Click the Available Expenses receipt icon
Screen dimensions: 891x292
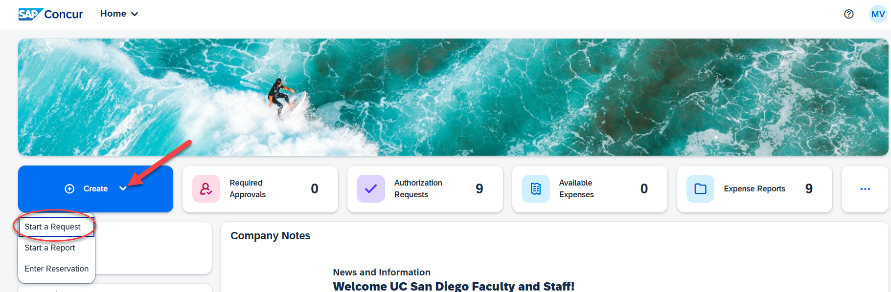coord(536,189)
